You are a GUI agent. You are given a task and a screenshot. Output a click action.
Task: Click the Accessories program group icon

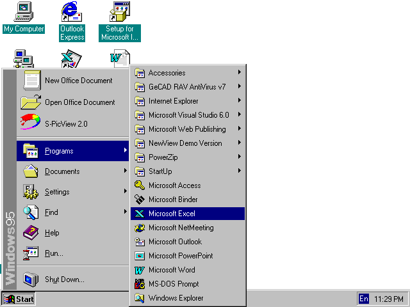(x=140, y=73)
